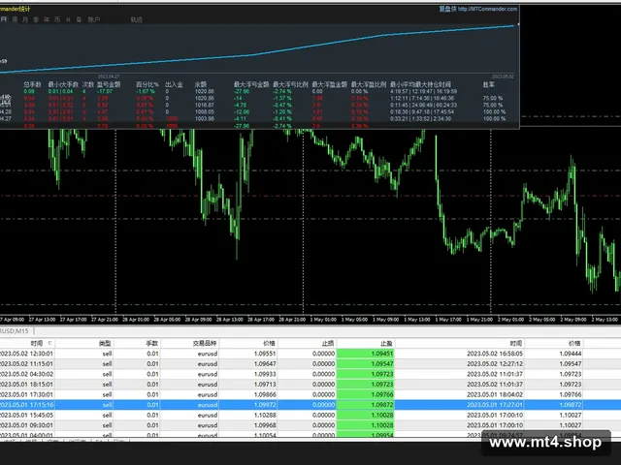Click open price cell 1.09551

click(x=265, y=354)
